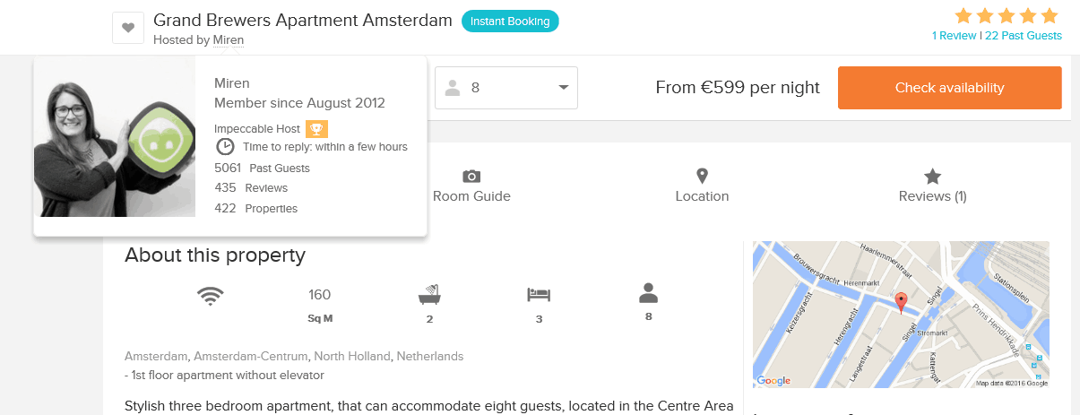The width and height of the screenshot is (1080, 415).
Task: Click the Impeccable Host trophy badge
Action: 316,128
